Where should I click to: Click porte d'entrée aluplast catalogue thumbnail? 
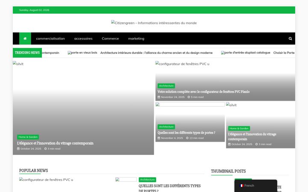click(x=246, y=53)
